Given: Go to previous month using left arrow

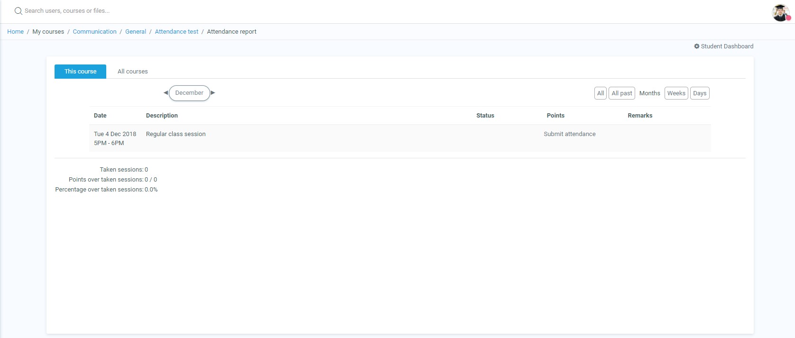Looking at the screenshot, I should pyautogui.click(x=166, y=93).
